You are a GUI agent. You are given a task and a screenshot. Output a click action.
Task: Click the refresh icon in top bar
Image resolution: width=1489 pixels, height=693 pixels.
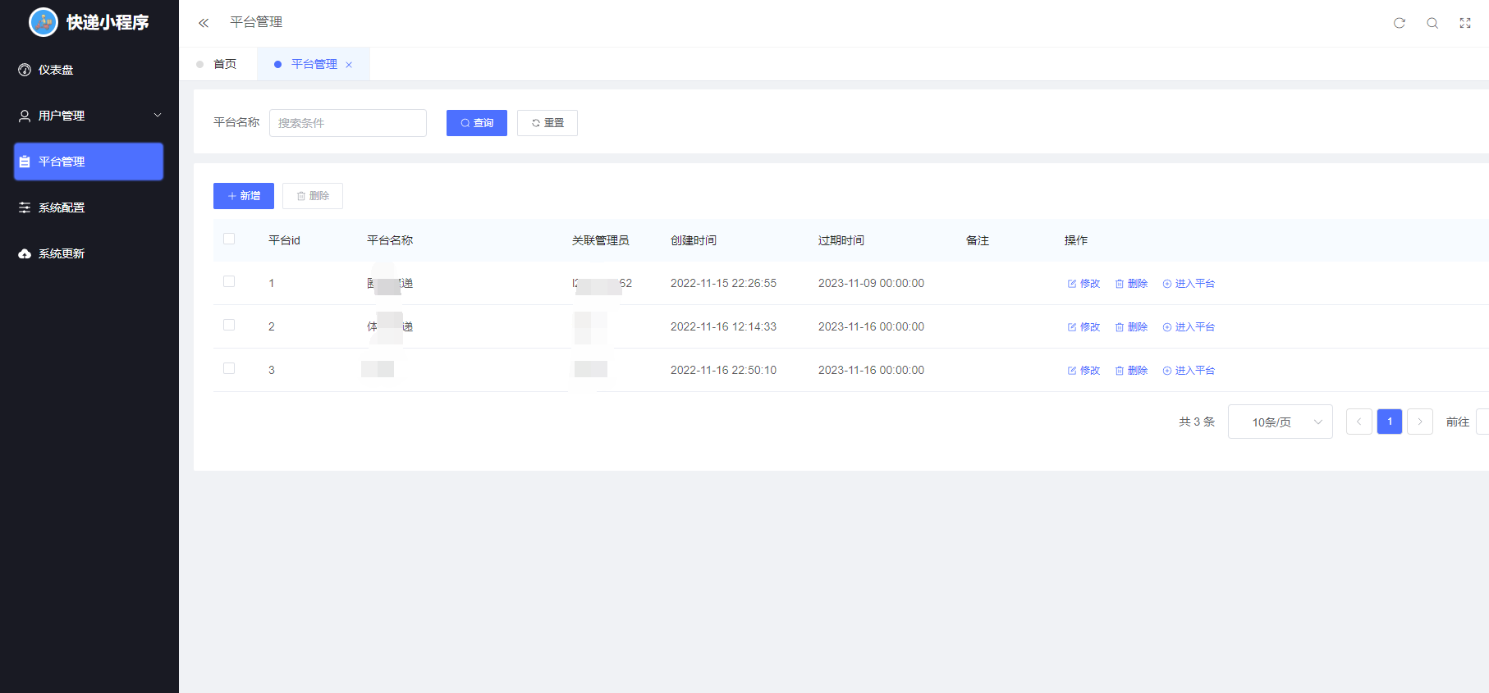[x=1400, y=23]
